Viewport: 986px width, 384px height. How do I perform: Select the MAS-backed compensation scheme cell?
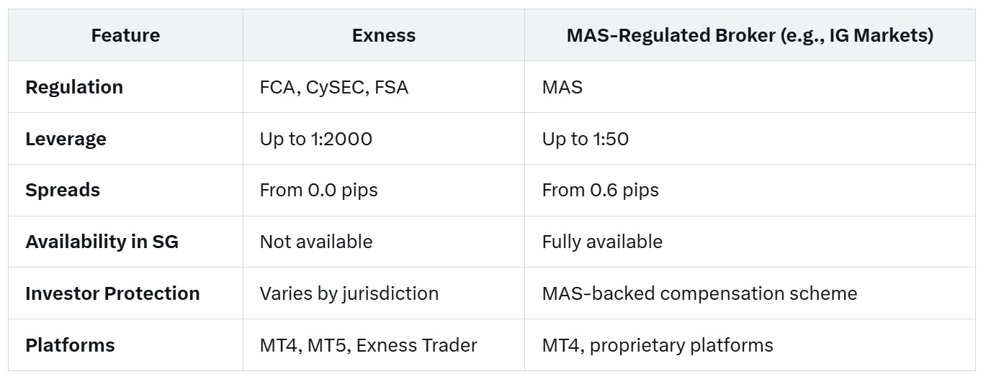coord(700,293)
